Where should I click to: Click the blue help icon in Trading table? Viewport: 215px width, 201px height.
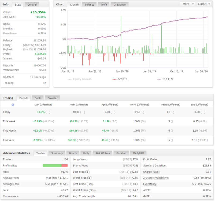pos(13,105)
